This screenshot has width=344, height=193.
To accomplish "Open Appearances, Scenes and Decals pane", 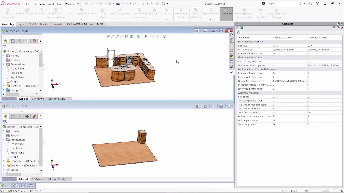I will click(x=232, y=56).
